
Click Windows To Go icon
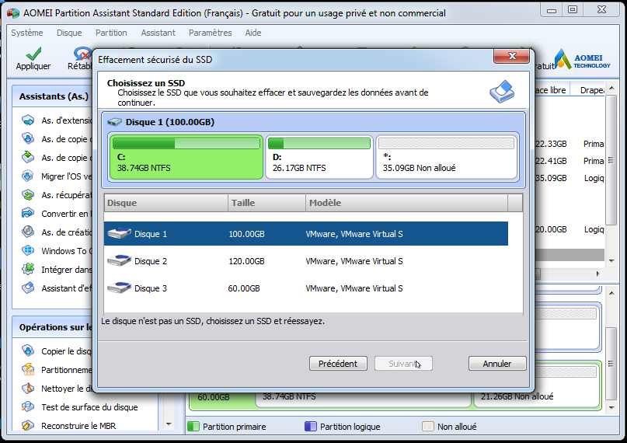click(x=28, y=251)
